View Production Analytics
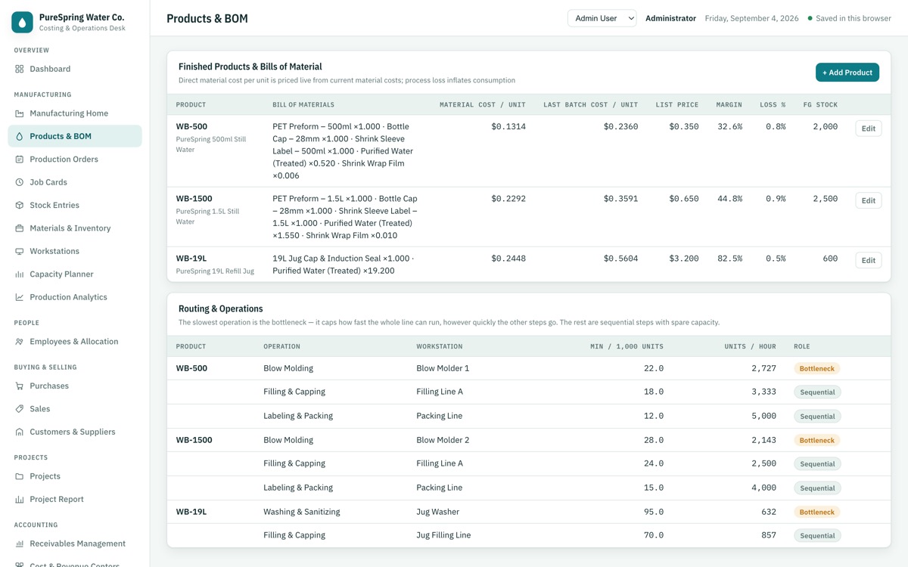 tap(75, 297)
